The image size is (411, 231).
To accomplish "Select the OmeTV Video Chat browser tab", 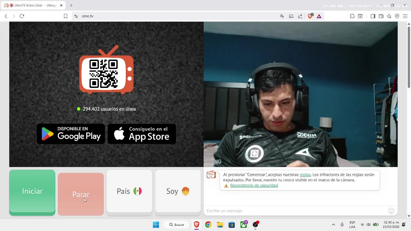I will click(33, 5).
